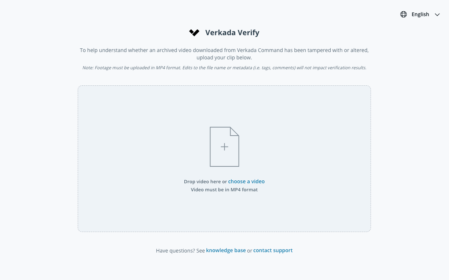Click the "upload your clip below." line
449x280 pixels.
click(x=224, y=58)
